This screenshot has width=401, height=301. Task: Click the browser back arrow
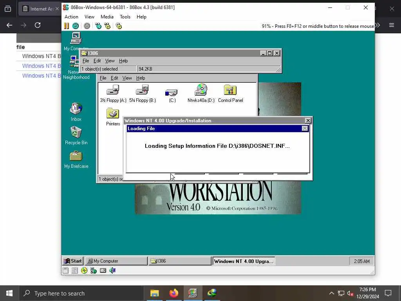pyautogui.click(x=9, y=25)
